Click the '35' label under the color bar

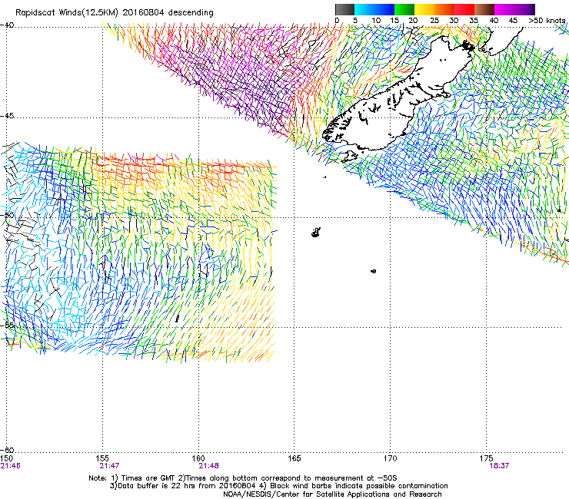(x=474, y=20)
